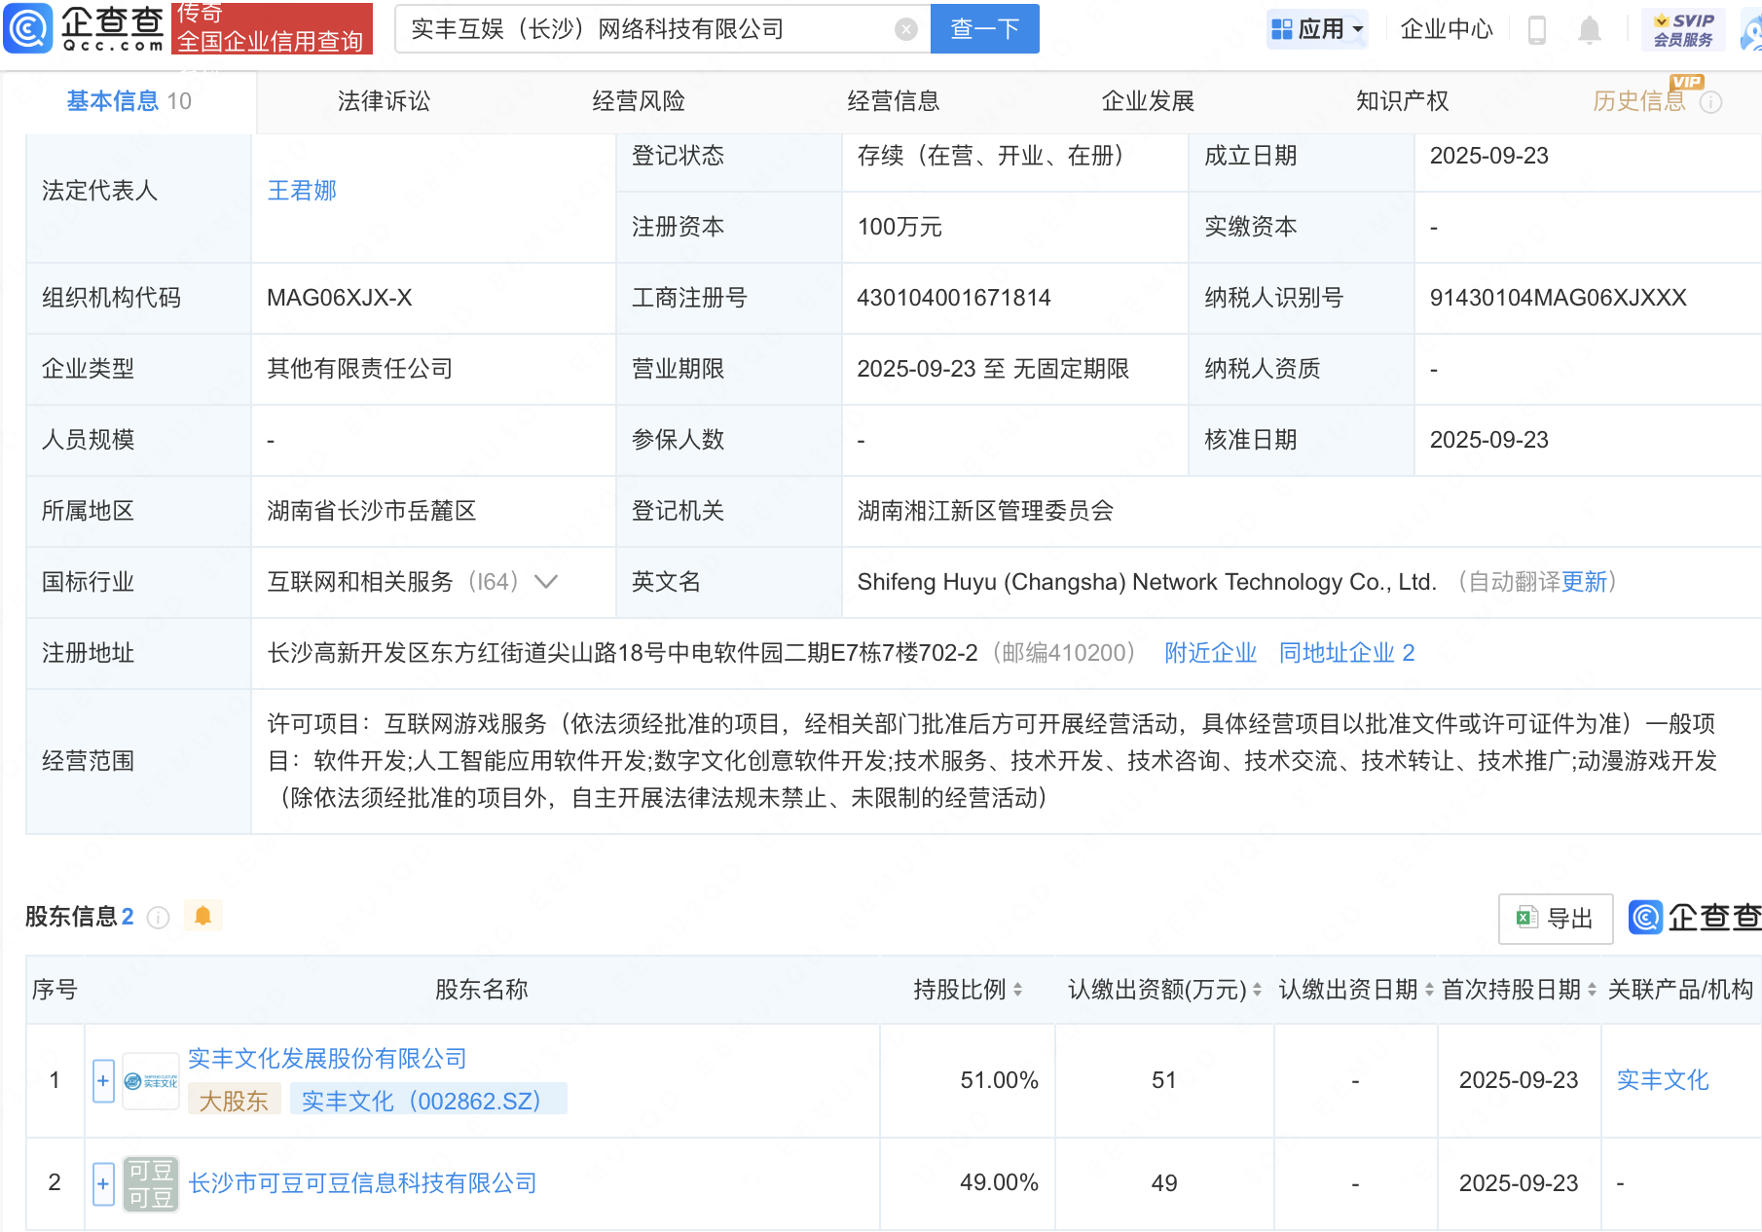Open the mobile app phone icon
Viewport: 1762px width, 1232px height.
(x=1537, y=30)
